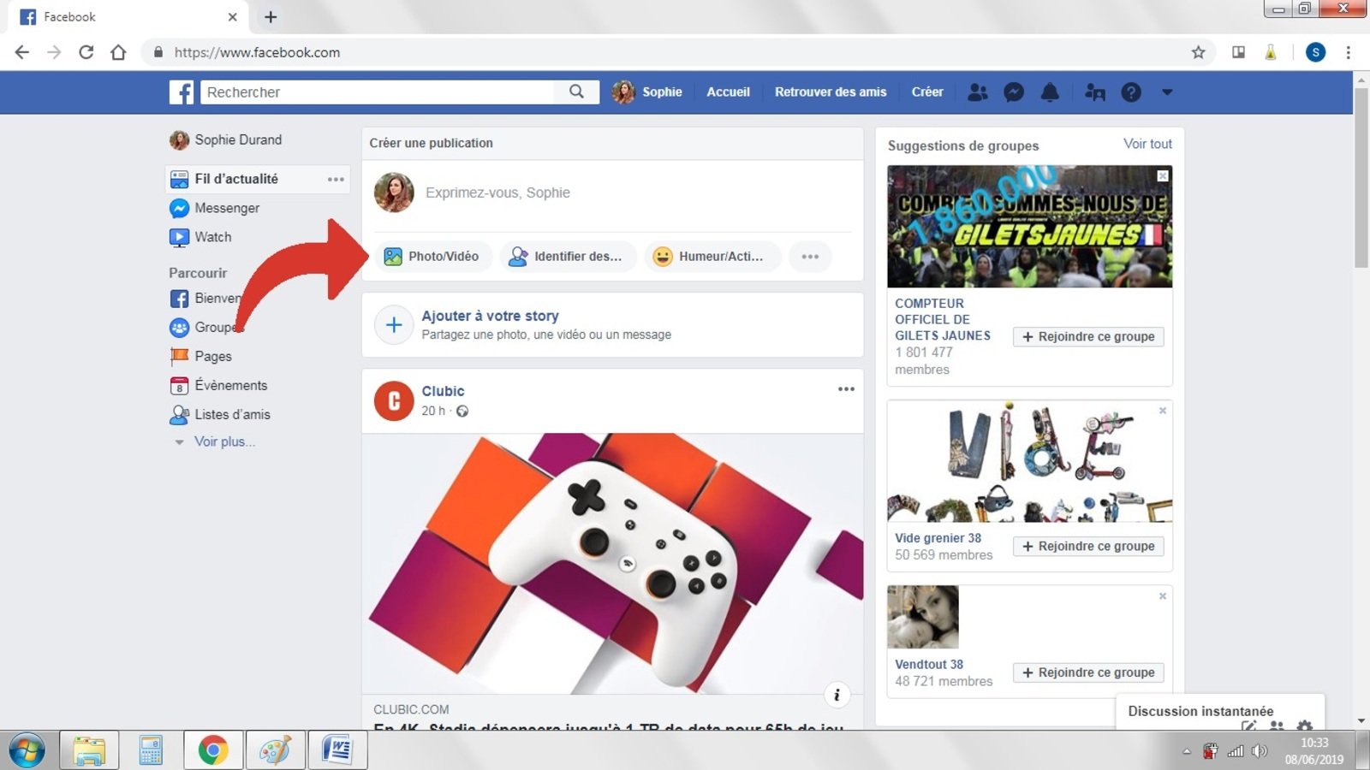The image size is (1370, 770).
Task: Click the Clubic red avatar logo
Action: (394, 401)
